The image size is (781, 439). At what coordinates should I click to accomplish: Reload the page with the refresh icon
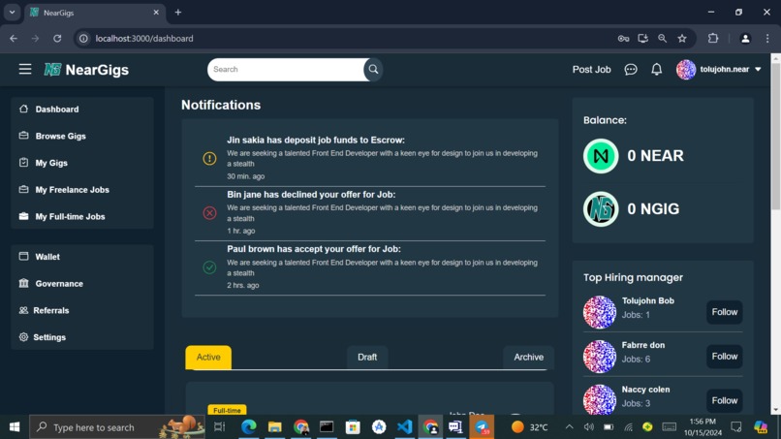(x=57, y=39)
